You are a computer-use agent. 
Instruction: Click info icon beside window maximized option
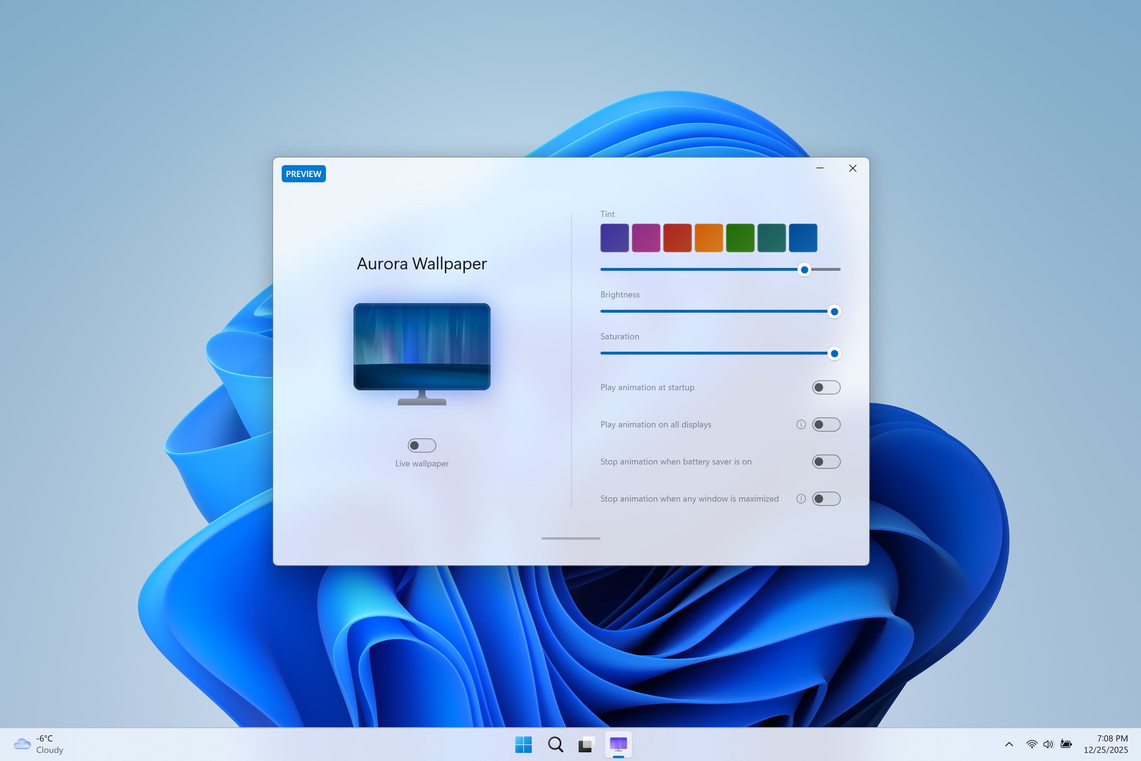(801, 499)
